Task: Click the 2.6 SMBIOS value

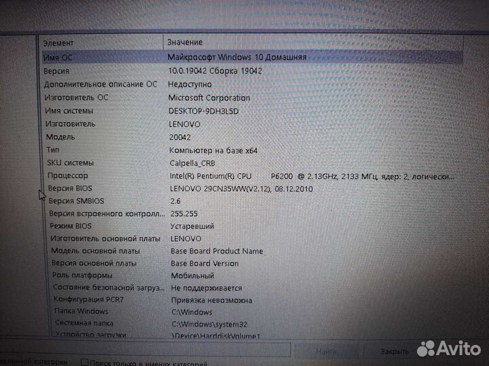Action: click(175, 201)
